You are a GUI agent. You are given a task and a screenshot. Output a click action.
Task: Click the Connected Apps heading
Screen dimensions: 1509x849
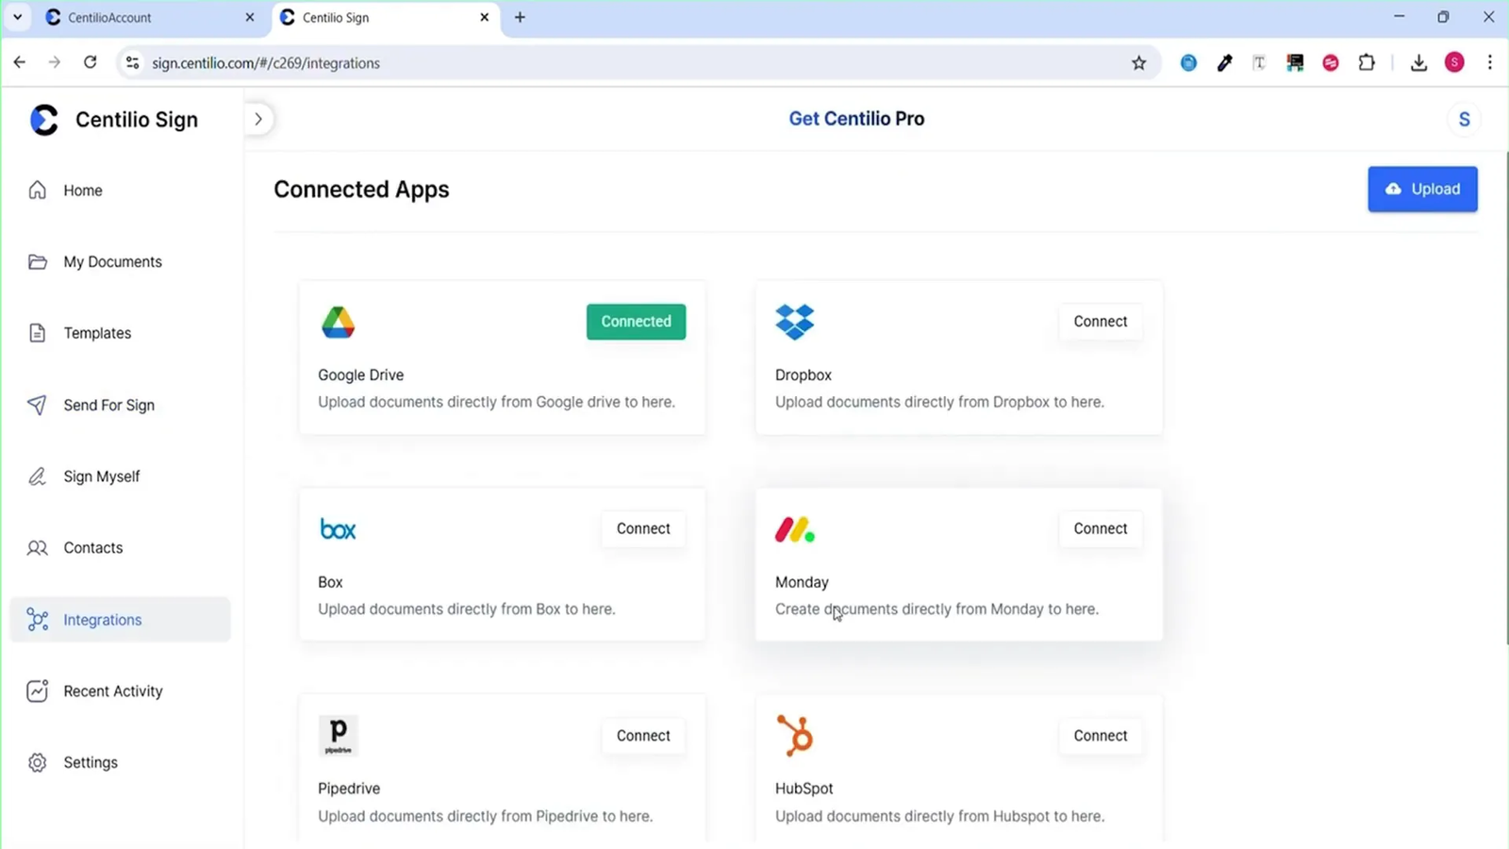click(x=361, y=190)
